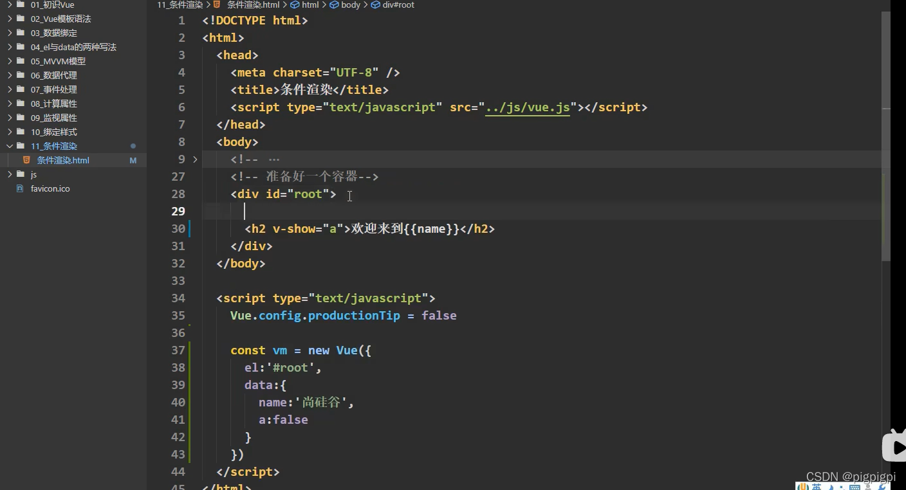Click the folder icon of 07_事件处理
The height and width of the screenshot is (490, 906).
tap(21, 89)
